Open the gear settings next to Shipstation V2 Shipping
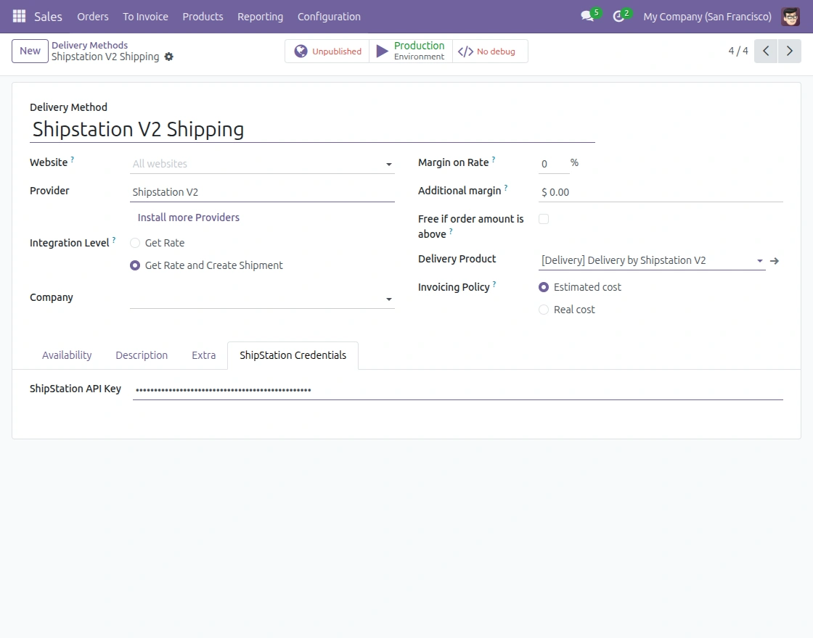The width and height of the screenshot is (813, 638). coord(169,56)
